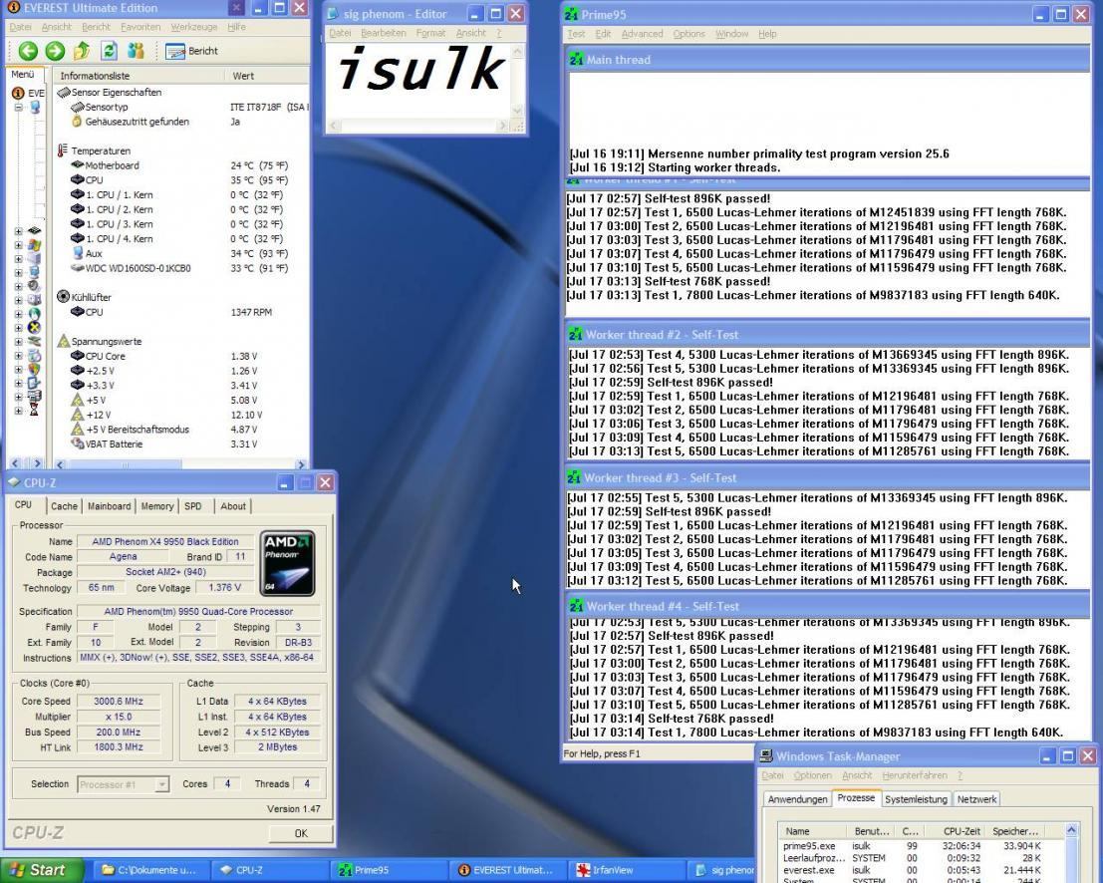
Task: Click the Prime95 icon on Worker thread #3 title
Action: click(x=576, y=477)
